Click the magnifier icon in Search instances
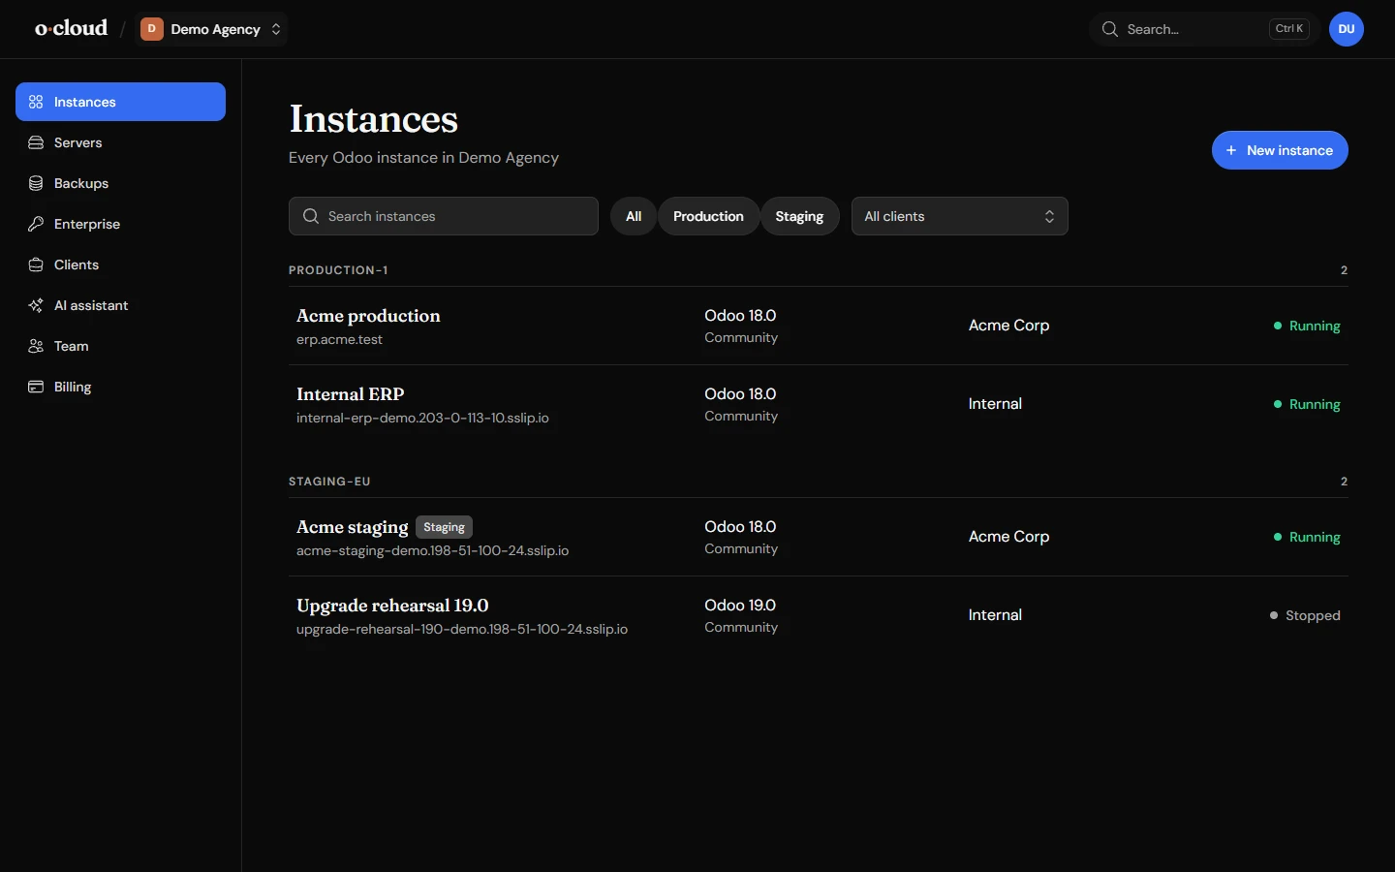 311,216
